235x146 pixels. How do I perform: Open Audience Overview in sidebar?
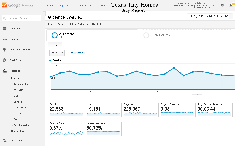(x=17, y=78)
